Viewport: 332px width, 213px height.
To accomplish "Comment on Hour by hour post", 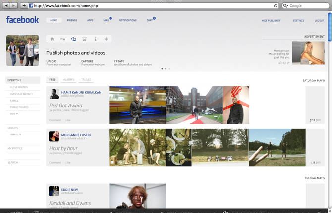I will coord(55,163).
